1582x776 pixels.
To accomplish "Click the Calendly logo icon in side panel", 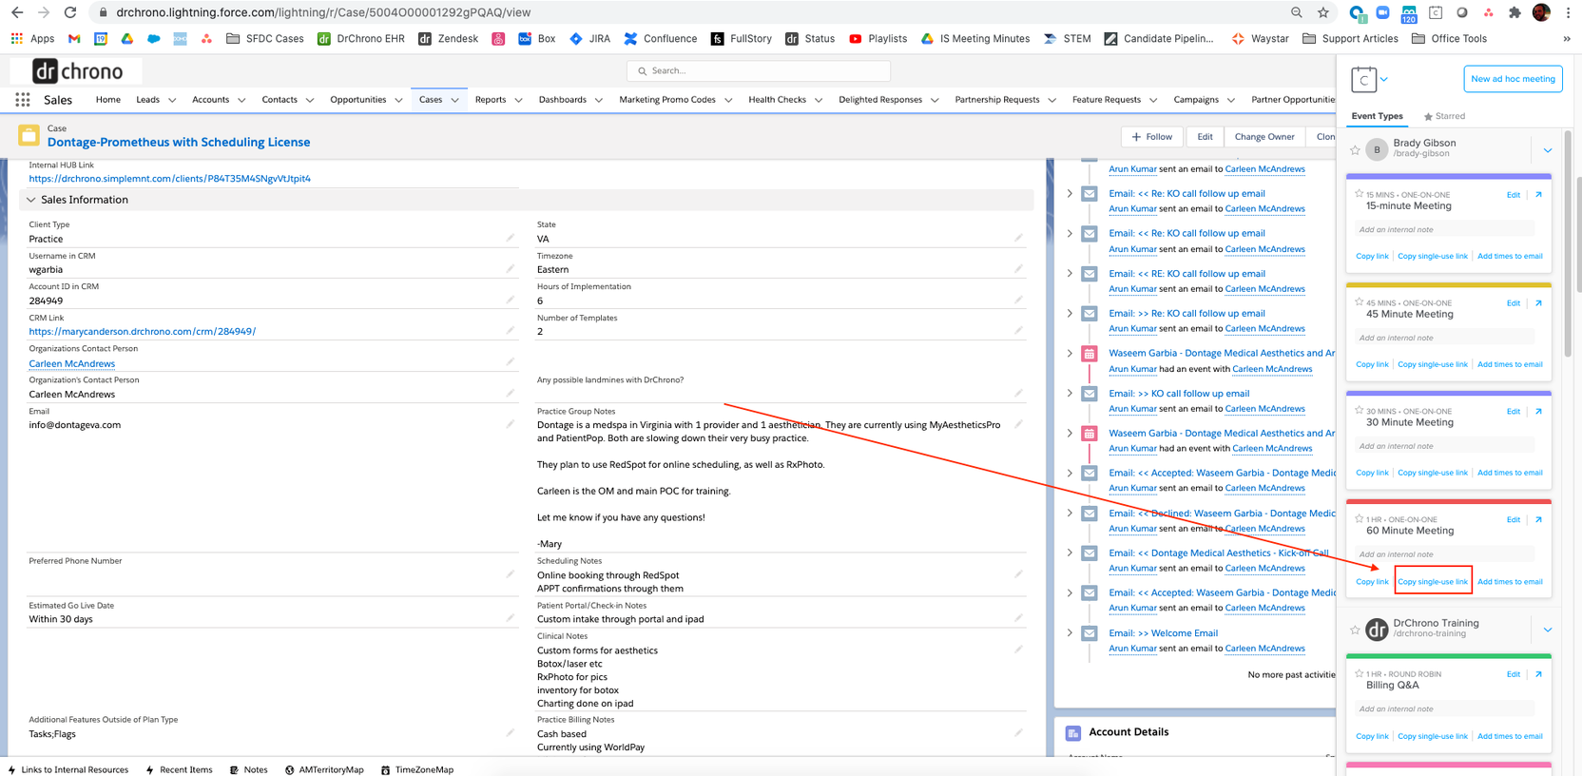I will (x=1364, y=79).
